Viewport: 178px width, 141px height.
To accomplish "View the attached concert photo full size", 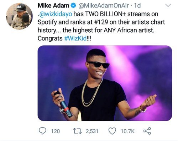I will [x=105, y=83].
